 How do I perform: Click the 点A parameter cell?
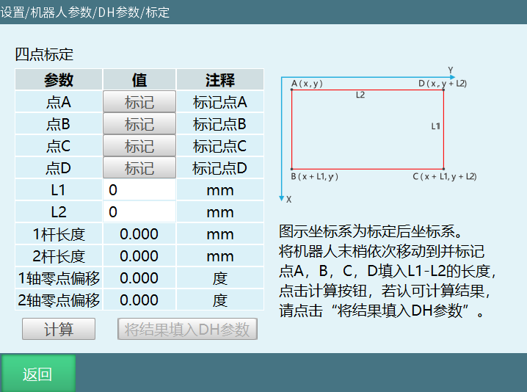[x=59, y=101]
